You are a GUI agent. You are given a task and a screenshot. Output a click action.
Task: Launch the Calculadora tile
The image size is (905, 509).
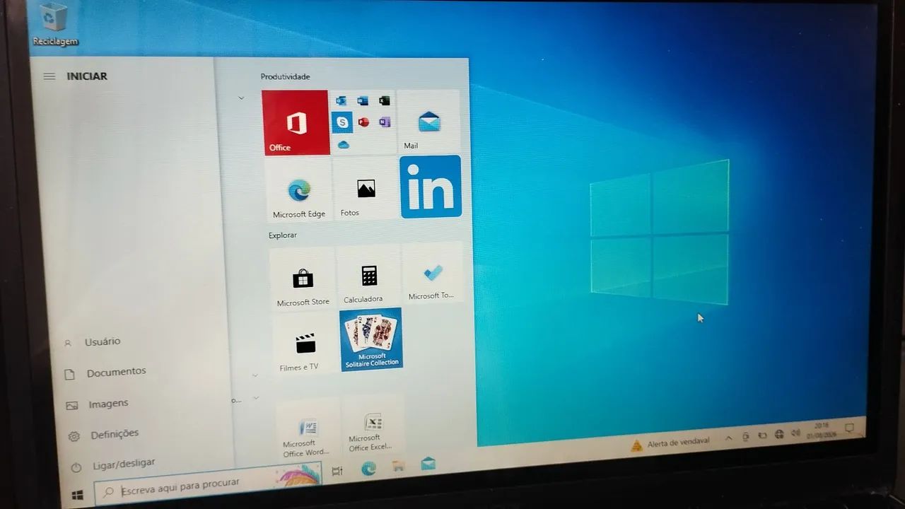coord(368,276)
